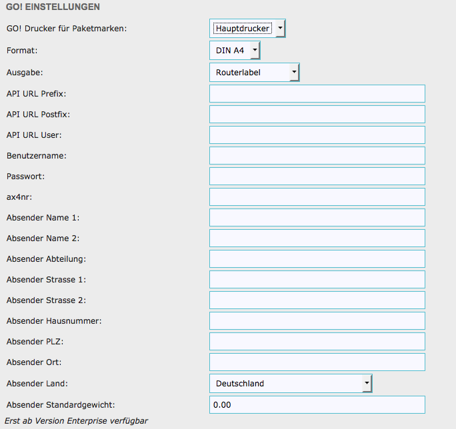
Task: Select the Absender Name 2 field
Action: click(317, 238)
